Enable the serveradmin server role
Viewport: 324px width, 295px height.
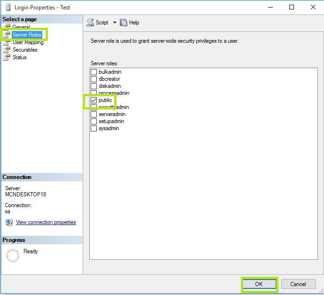tap(93, 114)
